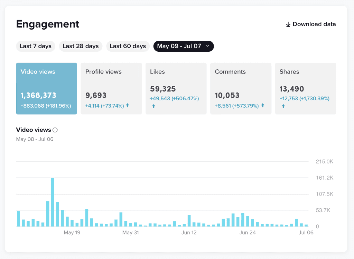Image resolution: width=354 pixels, height=259 pixels.
Task: Click the 53.7K axis label
Action: 323,210
